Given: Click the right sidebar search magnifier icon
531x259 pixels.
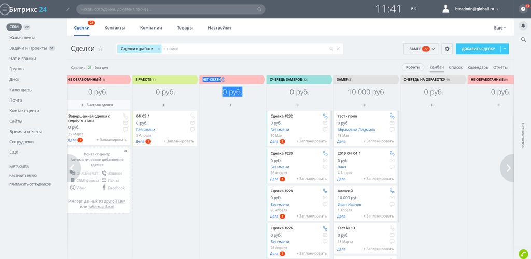Looking at the screenshot, I should point(523,40).
